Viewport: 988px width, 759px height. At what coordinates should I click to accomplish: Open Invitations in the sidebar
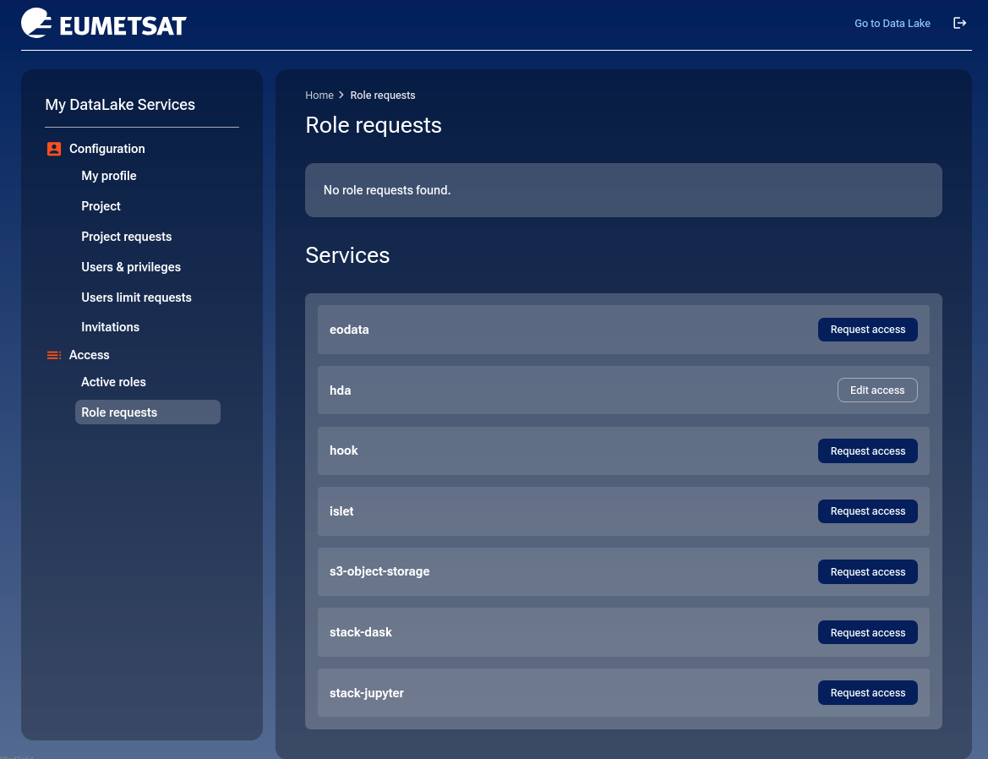pos(110,327)
